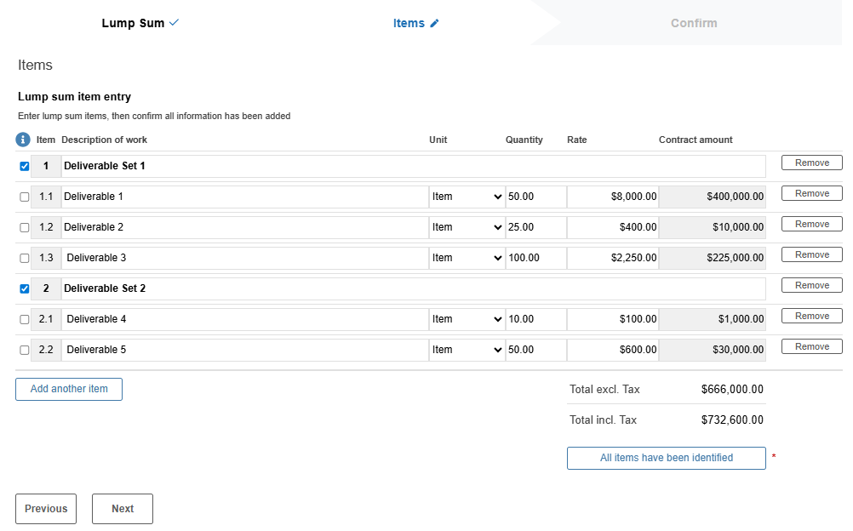This screenshot has width=853, height=531.
Task: Edit the Deliverable 5 description field
Action: tap(245, 350)
